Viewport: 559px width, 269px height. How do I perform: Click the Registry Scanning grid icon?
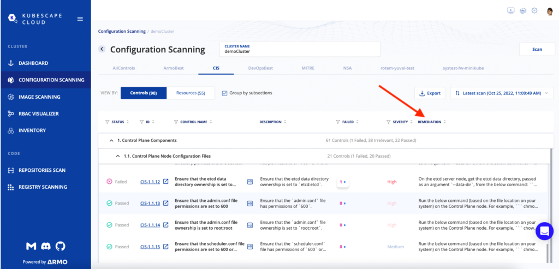pos(11,187)
